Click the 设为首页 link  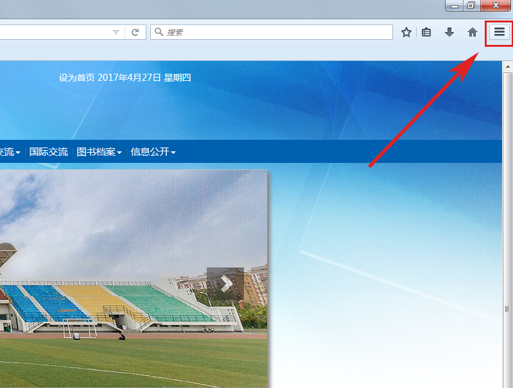[x=76, y=78]
